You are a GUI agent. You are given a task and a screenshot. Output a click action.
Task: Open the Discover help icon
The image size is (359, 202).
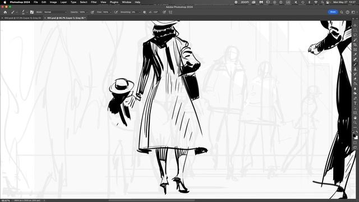coord(348,12)
